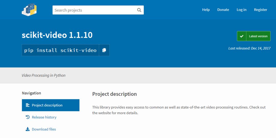Click the 'Navigation' sidebar heading
The image size is (276, 138).
31,93
